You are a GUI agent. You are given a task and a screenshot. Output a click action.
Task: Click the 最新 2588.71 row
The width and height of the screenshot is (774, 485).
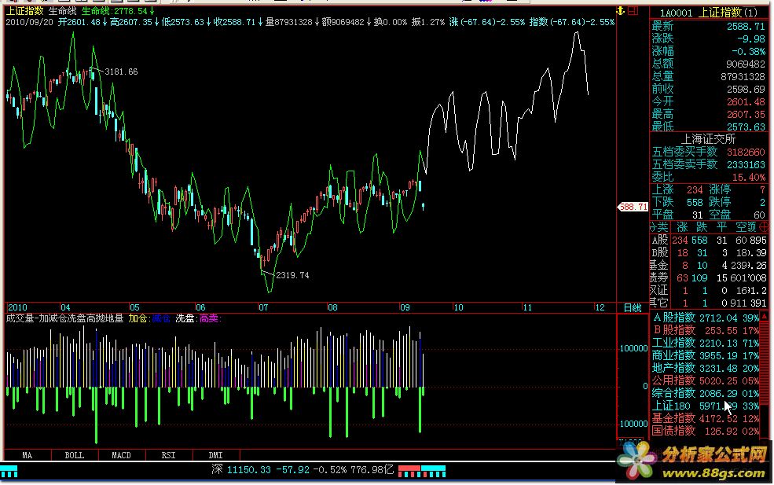(708, 26)
